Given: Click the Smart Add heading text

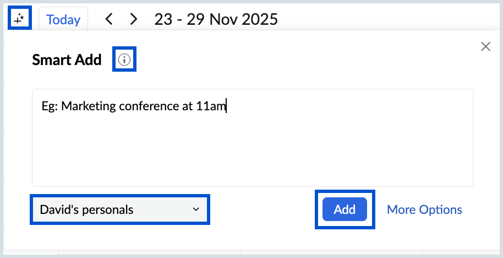Looking at the screenshot, I should [67, 60].
